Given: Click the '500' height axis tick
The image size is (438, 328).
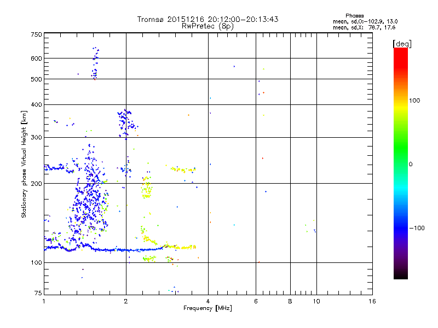Looking at the screenshot, I should pyautogui.click(x=36, y=79).
